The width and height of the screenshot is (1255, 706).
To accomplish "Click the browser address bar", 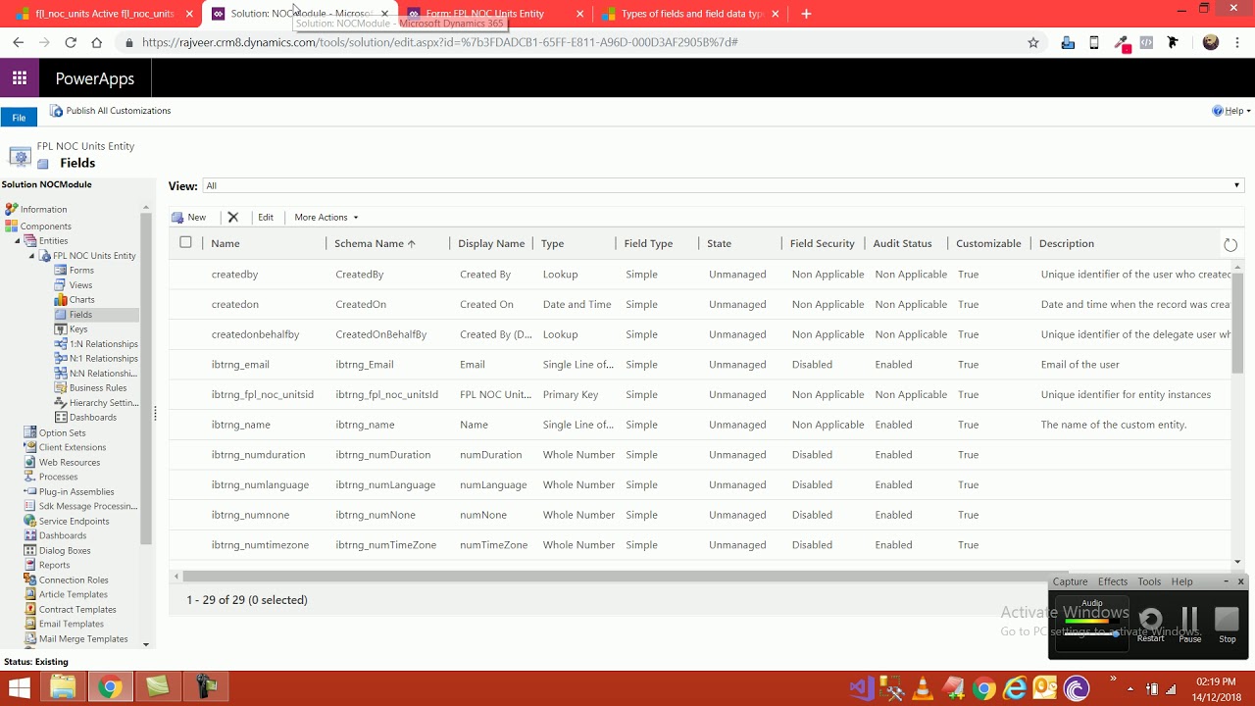I will (x=578, y=42).
